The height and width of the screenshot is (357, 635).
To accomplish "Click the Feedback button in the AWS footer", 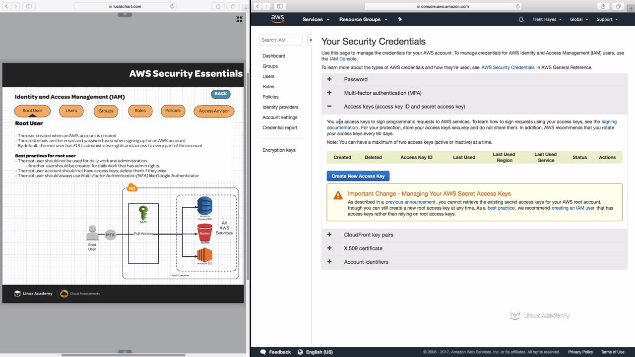I will (275, 352).
